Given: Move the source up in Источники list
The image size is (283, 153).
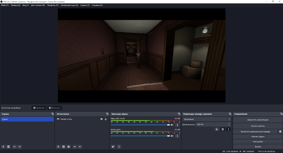Looking at the screenshot, I should [75, 147].
